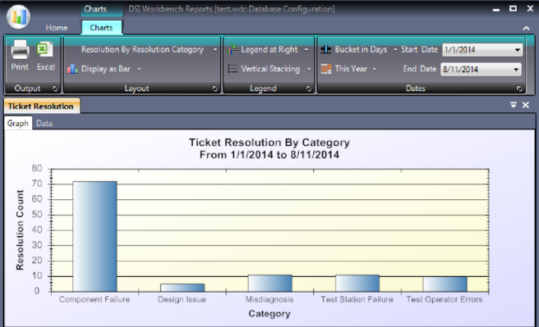Open the Start Date combo box dropdown
Image resolution: width=539 pixels, height=327 pixels.
pyautogui.click(x=517, y=50)
